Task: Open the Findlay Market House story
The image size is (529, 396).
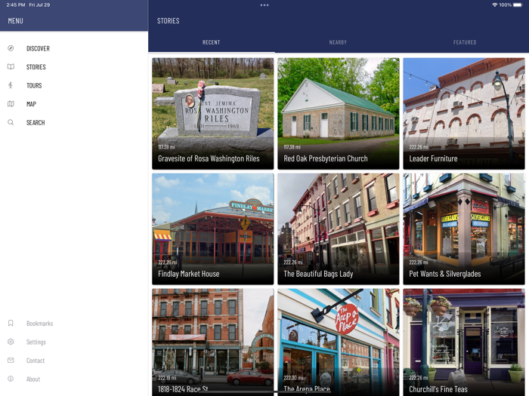Action: click(x=212, y=229)
